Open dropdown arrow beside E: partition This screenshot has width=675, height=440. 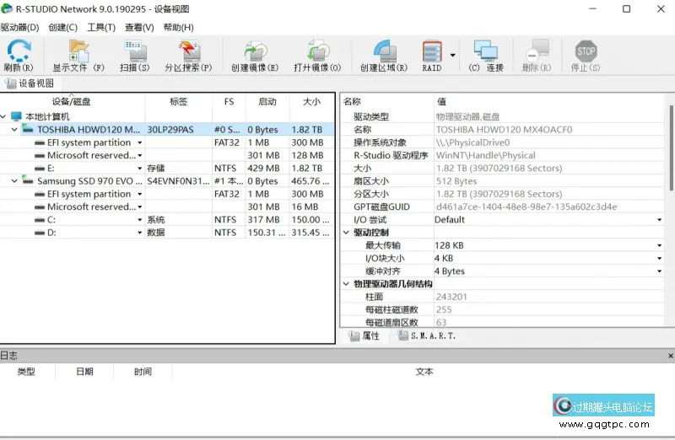tap(139, 169)
